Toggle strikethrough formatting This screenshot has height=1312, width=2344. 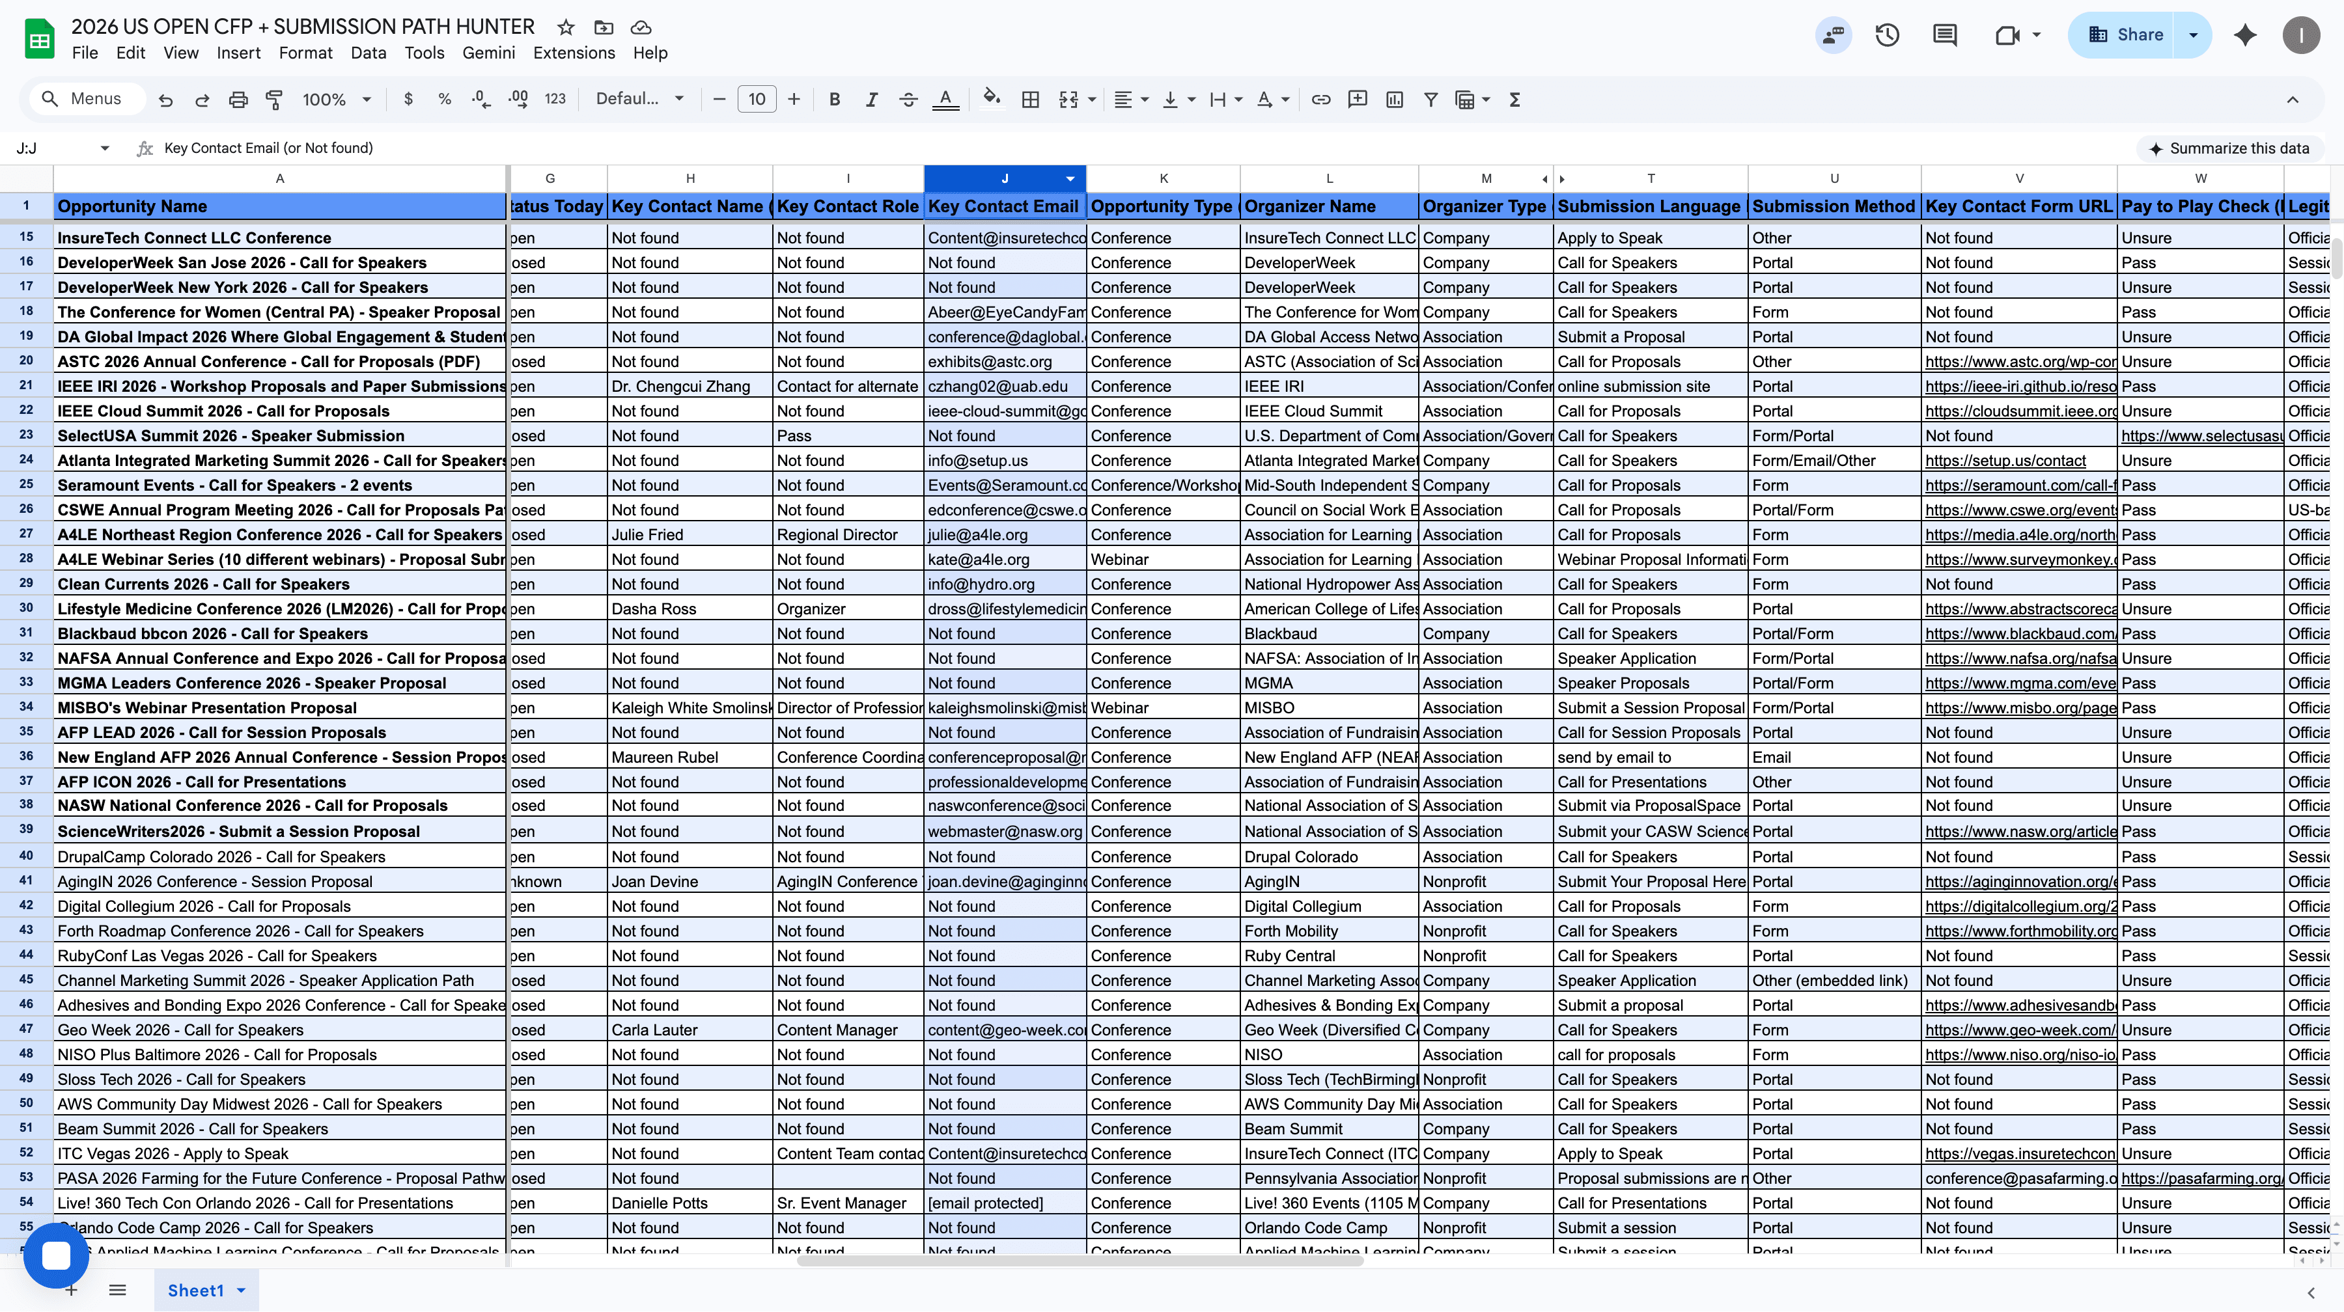click(x=908, y=100)
